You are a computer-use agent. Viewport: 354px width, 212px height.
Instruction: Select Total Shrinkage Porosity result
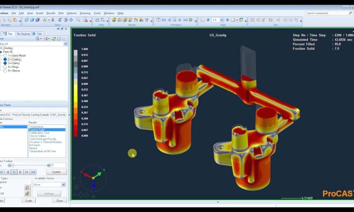click(x=42, y=139)
